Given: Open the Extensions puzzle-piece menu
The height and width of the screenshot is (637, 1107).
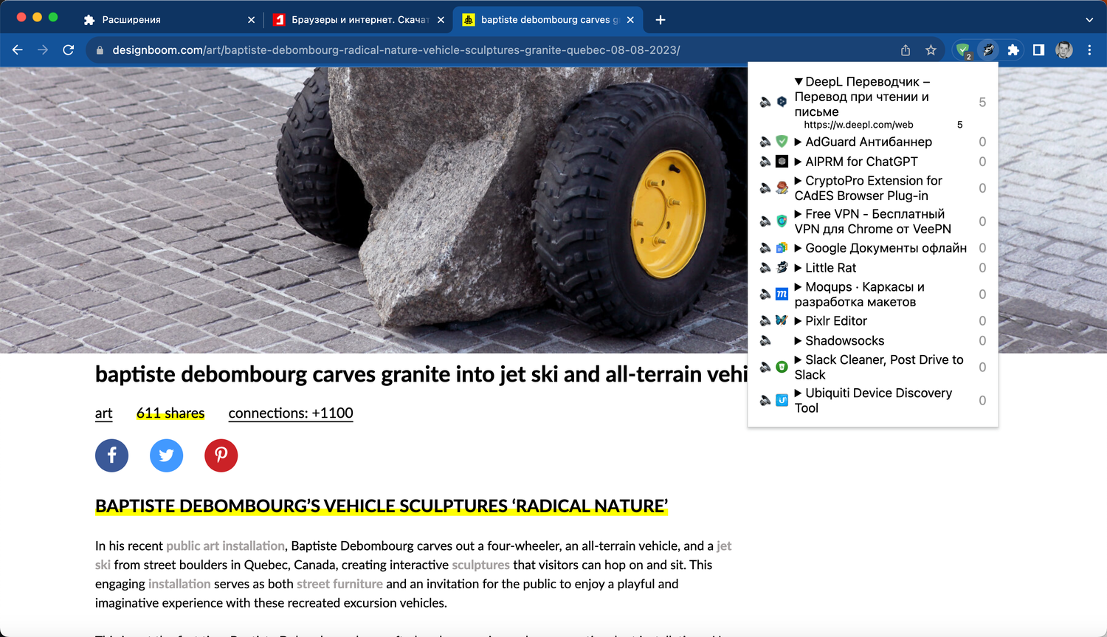Looking at the screenshot, I should 1013,50.
